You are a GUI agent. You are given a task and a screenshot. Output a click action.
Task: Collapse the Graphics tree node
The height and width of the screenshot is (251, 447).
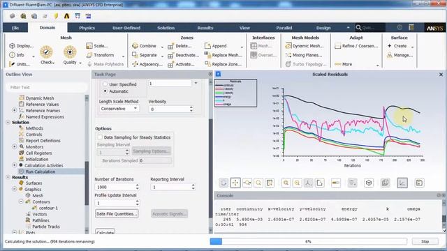pyautogui.click(x=15, y=189)
